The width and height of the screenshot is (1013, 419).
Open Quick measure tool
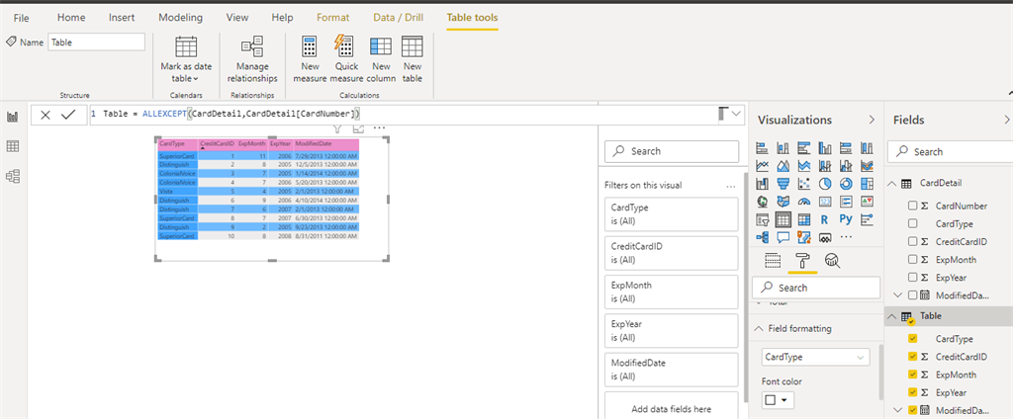(x=346, y=59)
